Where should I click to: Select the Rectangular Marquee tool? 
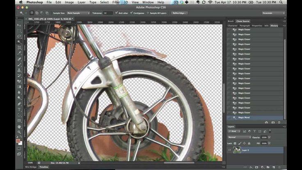pyautogui.click(x=19, y=31)
